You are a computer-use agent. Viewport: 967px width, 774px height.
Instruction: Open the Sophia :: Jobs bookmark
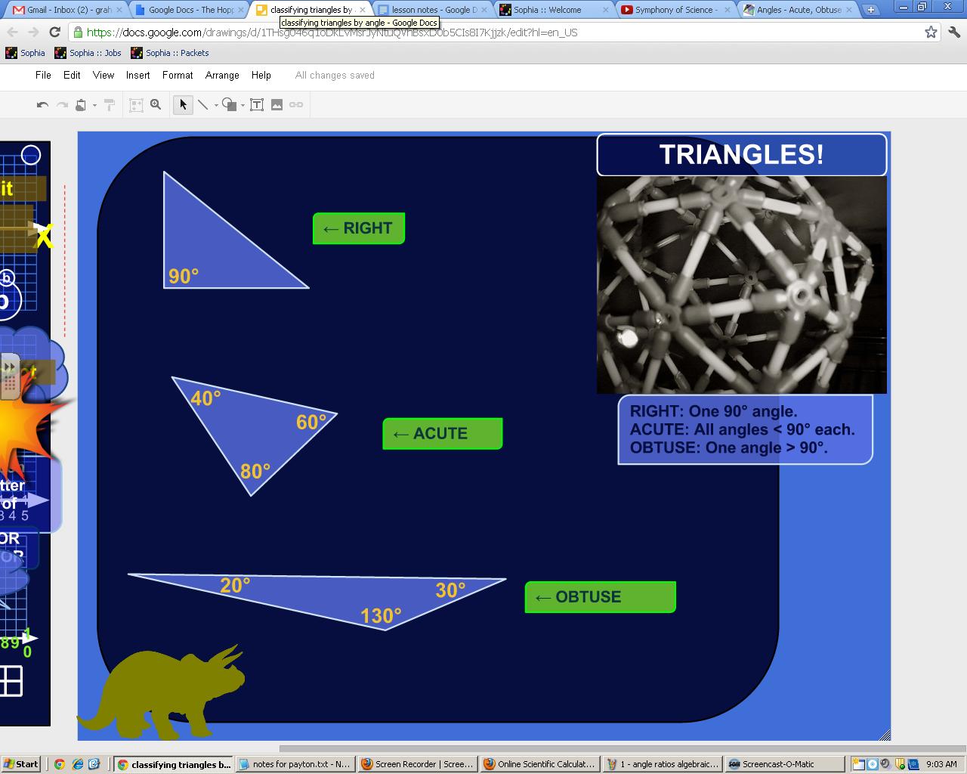pyautogui.click(x=88, y=53)
